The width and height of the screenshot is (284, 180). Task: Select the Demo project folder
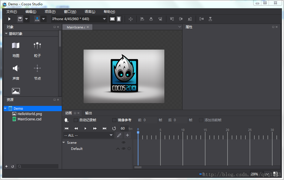(x=33, y=108)
